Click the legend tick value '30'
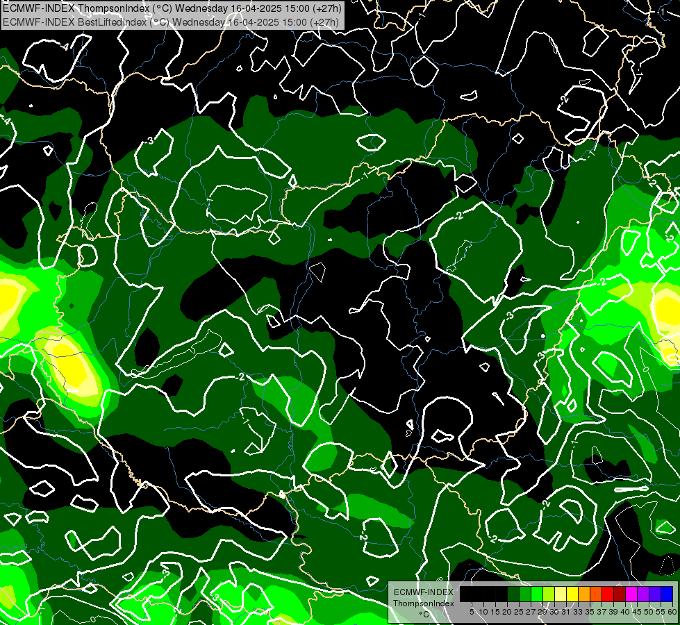The height and width of the screenshot is (625, 680). 554,612
